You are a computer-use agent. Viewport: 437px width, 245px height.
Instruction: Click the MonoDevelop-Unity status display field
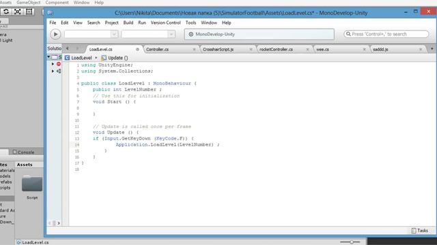259,34
